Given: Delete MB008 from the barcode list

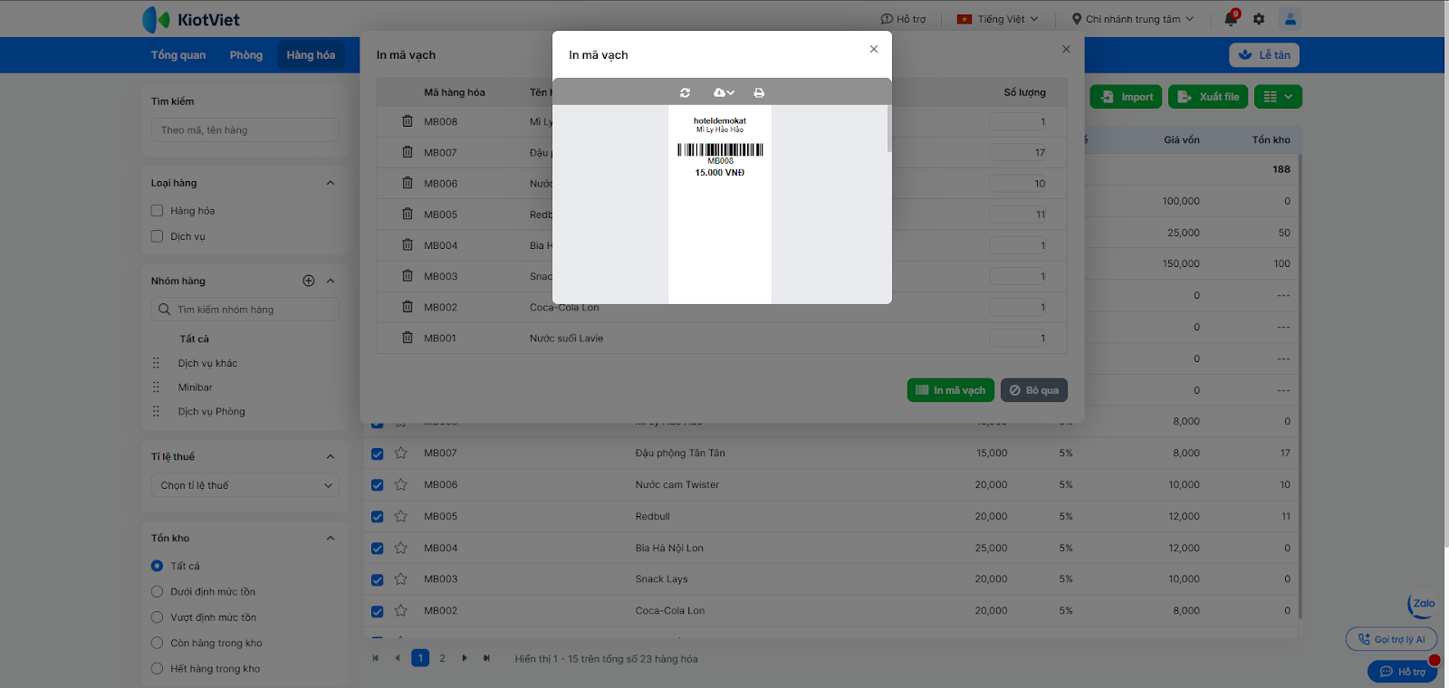Looking at the screenshot, I should click(x=408, y=121).
